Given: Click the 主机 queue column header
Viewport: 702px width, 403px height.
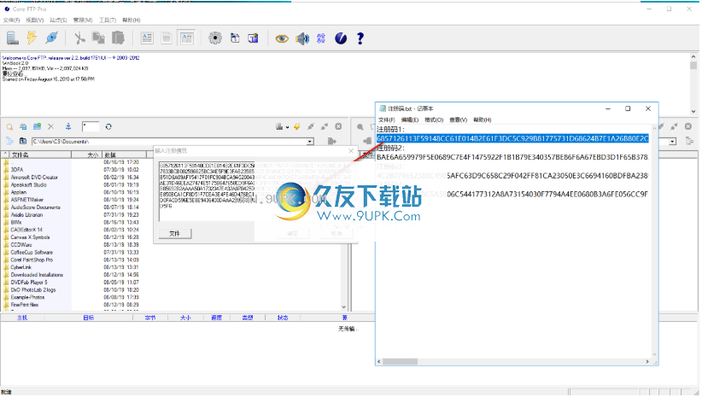Looking at the screenshot, I should (22, 318).
